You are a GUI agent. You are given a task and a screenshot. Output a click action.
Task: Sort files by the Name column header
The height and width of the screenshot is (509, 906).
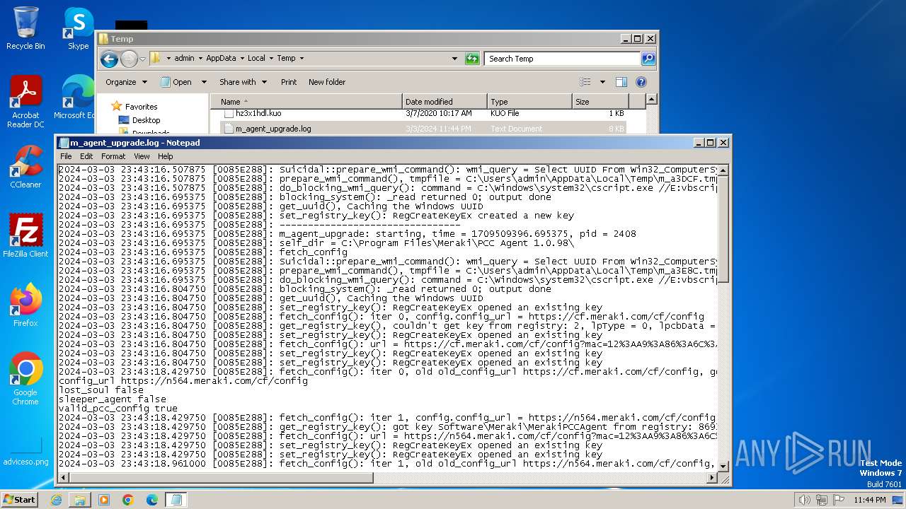306,102
